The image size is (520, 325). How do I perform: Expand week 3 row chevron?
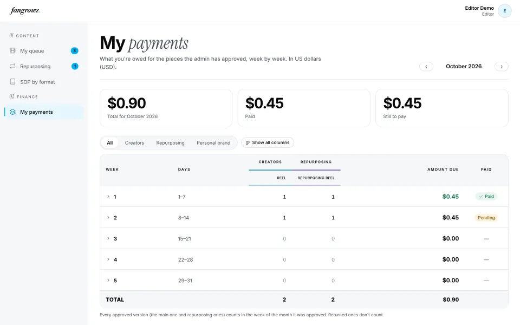click(x=108, y=238)
